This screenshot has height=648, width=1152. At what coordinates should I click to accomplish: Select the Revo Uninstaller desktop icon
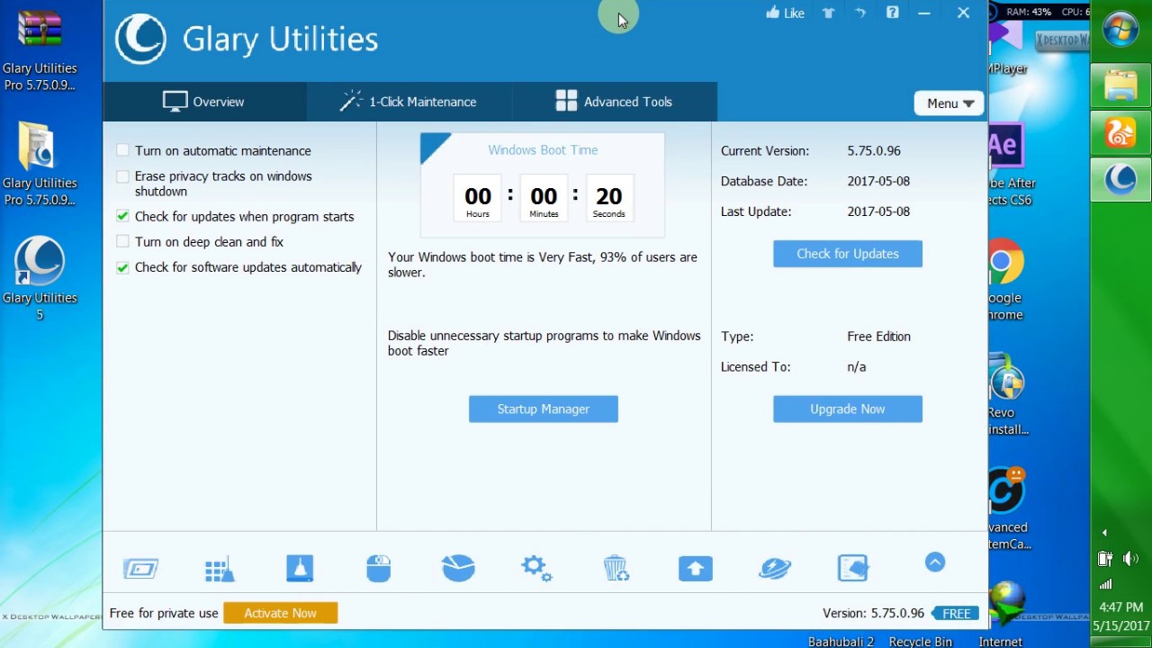pos(1008,393)
